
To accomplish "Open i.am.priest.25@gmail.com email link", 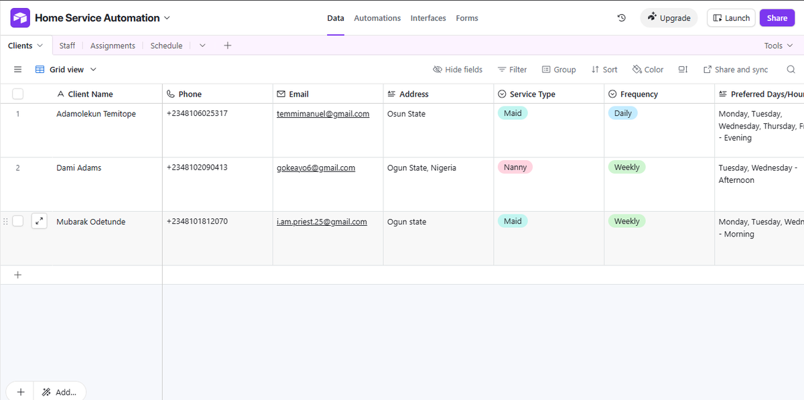I will pyautogui.click(x=322, y=222).
